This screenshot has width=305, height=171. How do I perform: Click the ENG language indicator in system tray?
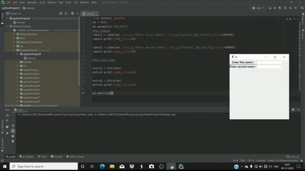276,167
